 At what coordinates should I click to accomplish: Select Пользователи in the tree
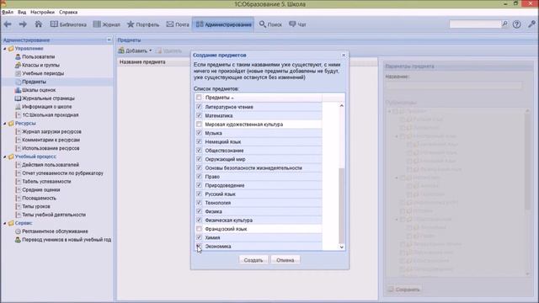click(38, 56)
